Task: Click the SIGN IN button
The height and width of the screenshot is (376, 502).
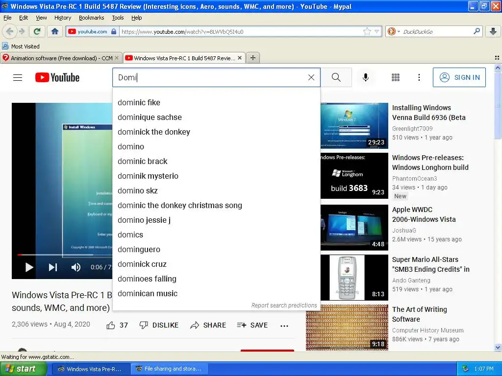Action: [459, 77]
